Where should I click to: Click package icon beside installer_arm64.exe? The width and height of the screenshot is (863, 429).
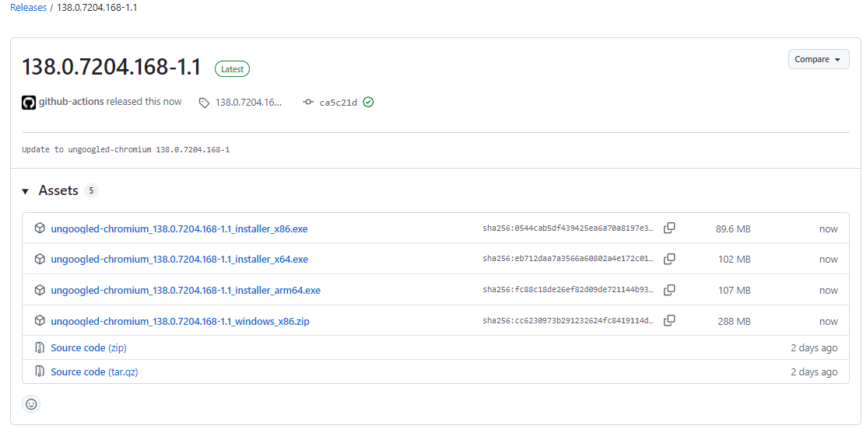pyautogui.click(x=39, y=290)
